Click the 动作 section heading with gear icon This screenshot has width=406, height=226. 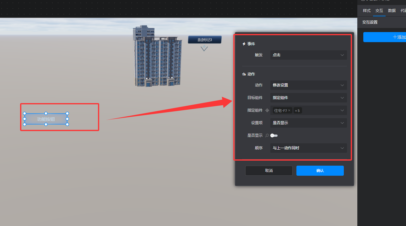pos(249,74)
